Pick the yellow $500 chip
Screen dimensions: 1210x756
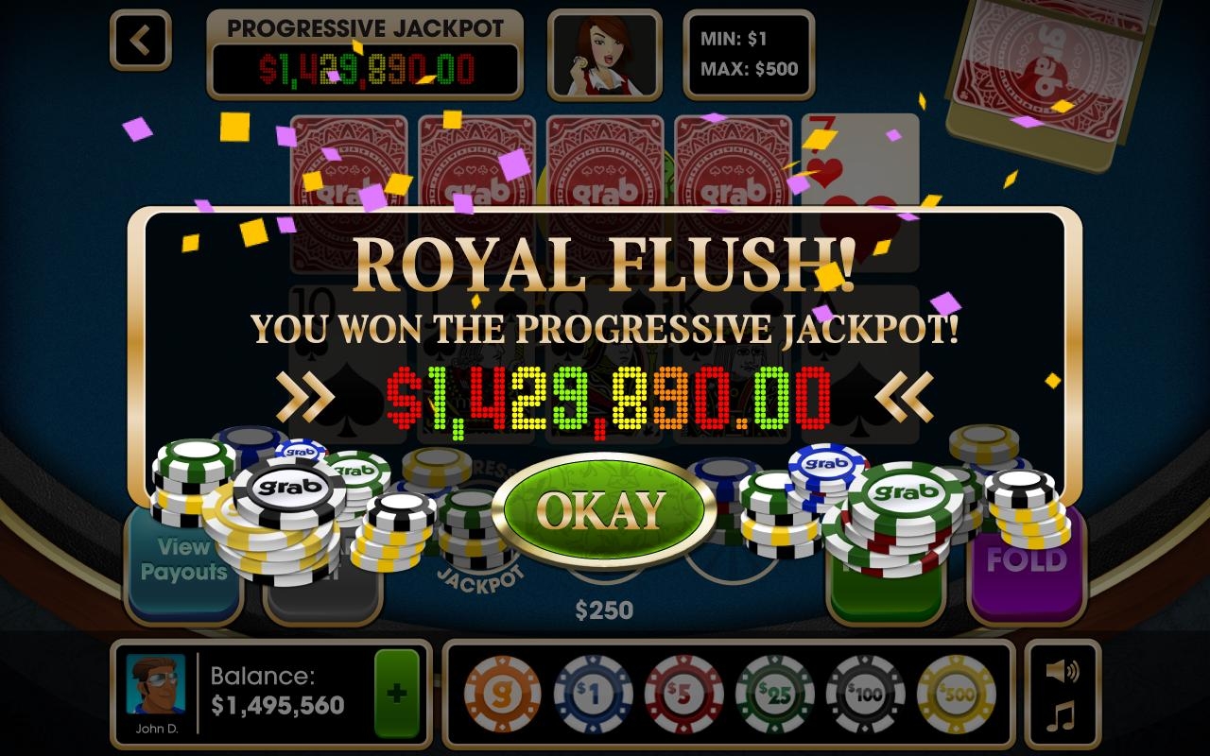coord(956,695)
